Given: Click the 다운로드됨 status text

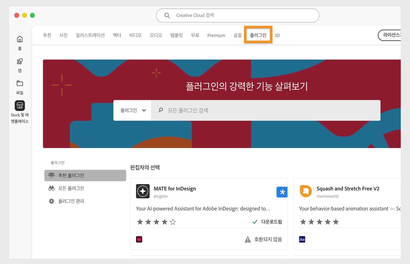Looking at the screenshot, I should pos(272,222).
